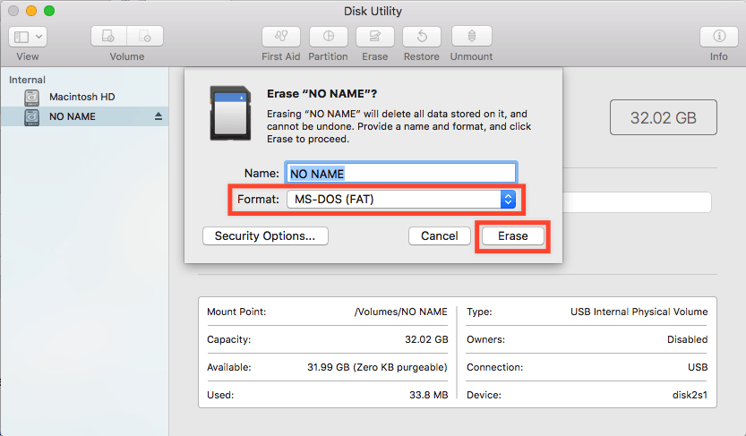Click the Capacity value 32.02 GB
This screenshot has width=746, height=436.
(x=426, y=339)
